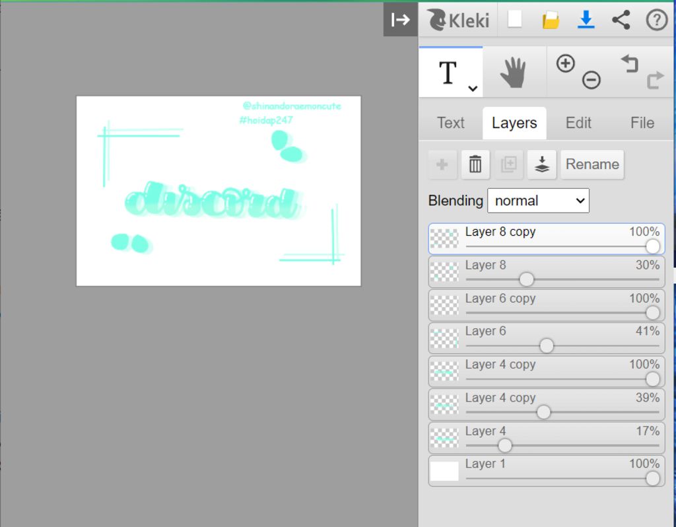Viewport: 676px width, 527px height.
Task: Open the help question mark
Action: (657, 20)
